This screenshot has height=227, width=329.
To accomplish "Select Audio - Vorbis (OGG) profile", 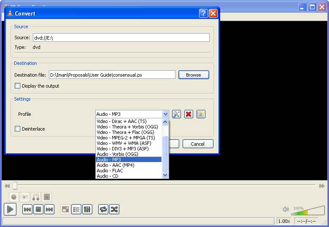I will click(x=129, y=154).
